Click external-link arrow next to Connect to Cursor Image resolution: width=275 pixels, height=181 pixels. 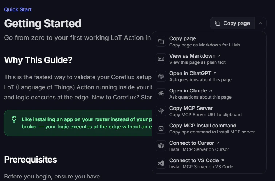(218, 143)
